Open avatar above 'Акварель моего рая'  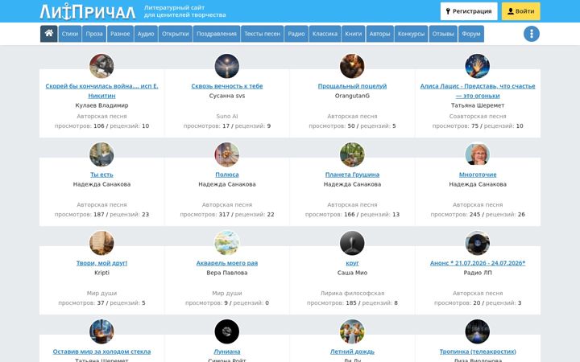point(226,243)
